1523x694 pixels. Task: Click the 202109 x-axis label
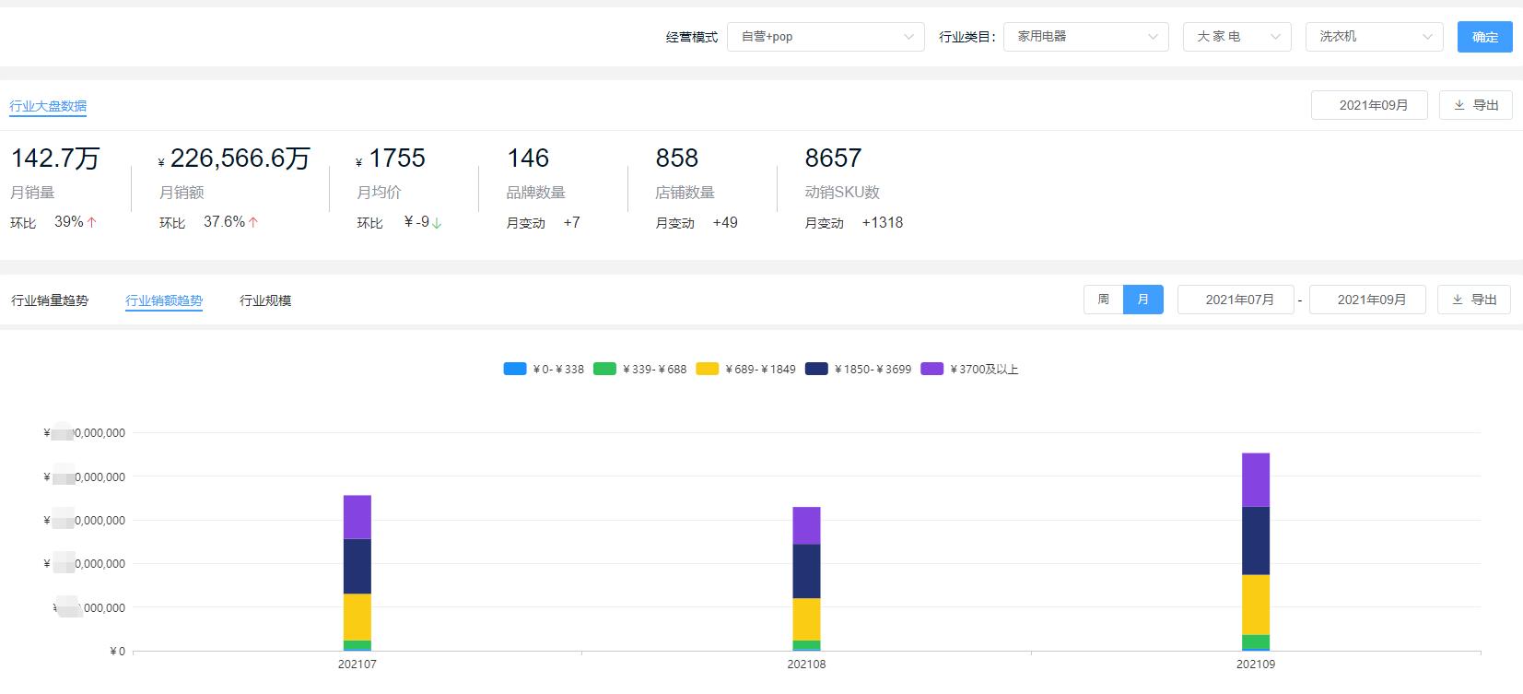click(1256, 665)
